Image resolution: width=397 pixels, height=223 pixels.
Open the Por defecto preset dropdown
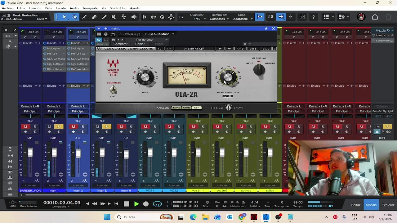point(152,40)
